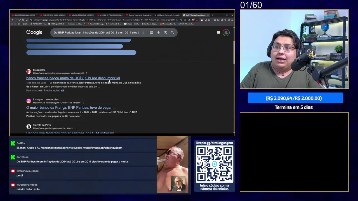Switch to the Governo Trump alerta Coca-Cola tab
This screenshot has height=201, width=358.
(x=139, y=15)
